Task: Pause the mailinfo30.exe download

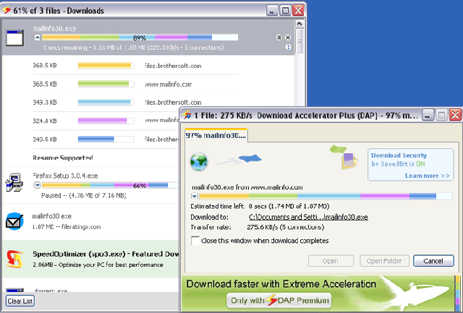Action: click(279, 37)
